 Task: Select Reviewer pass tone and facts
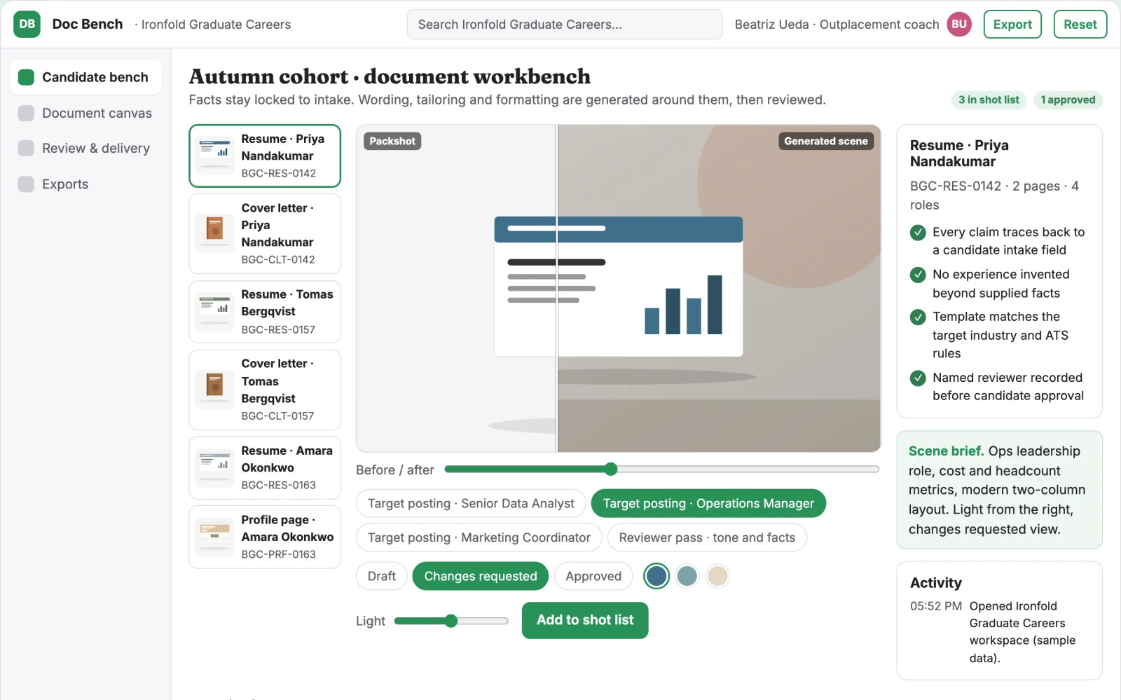coord(707,537)
